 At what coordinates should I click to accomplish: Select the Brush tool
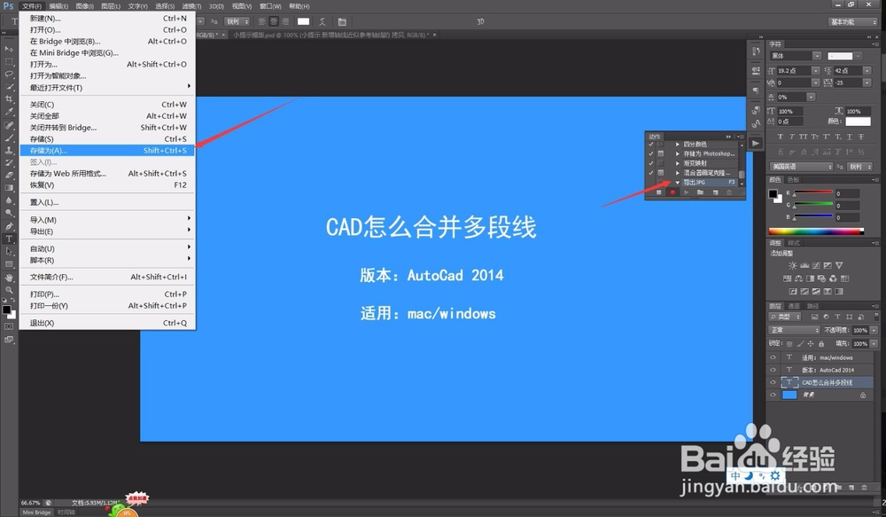tap(9, 137)
